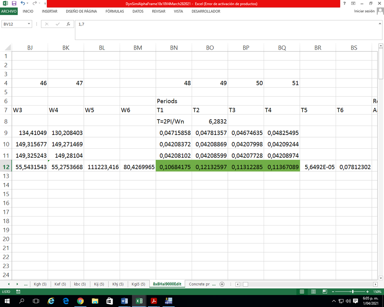The image size is (384, 307).
Task: Open the REVISAR ribbon tab
Action: tap(159, 11)
